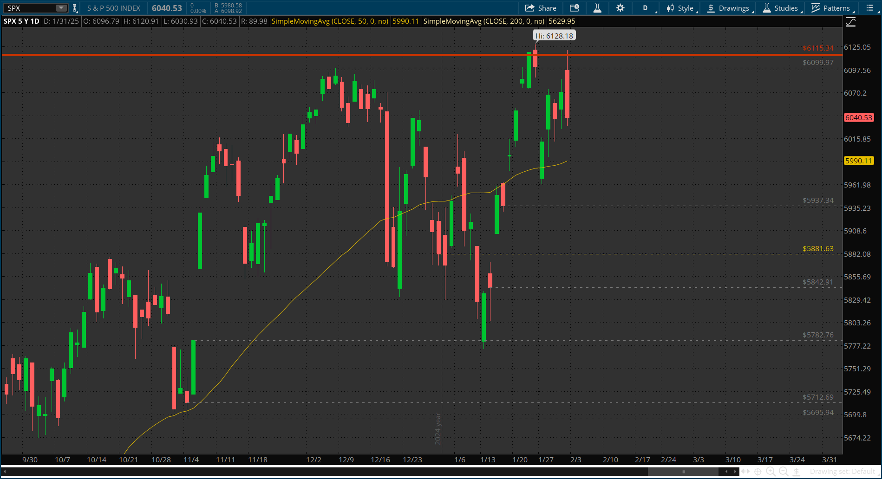Click the Hi: 6128.18 price bubble
This screenshot has width=882, height=479.
click(554, 36)
